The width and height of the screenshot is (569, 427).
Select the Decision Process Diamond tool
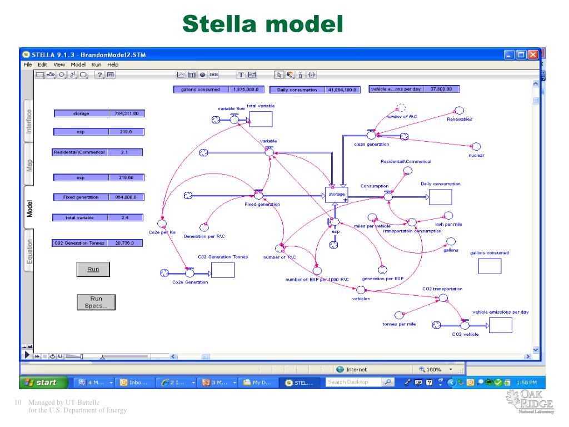tap(83, 75)
